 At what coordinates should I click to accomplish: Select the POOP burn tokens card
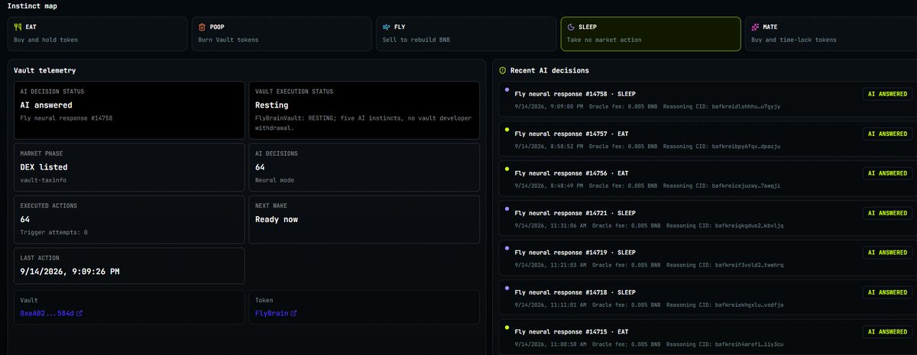282,34
